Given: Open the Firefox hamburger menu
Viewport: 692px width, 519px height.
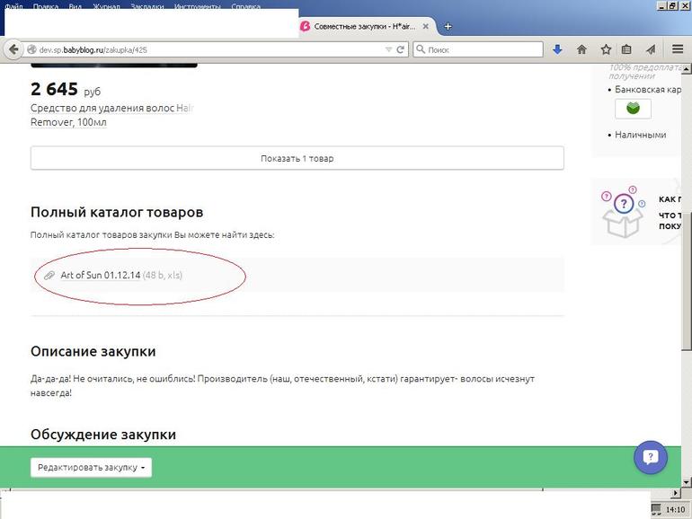Looking at the screenshot, I should pos(676,49).
